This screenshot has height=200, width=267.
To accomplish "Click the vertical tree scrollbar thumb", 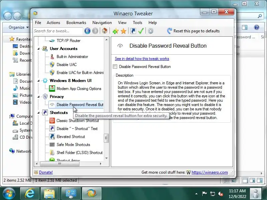I will tap(106, 138).
